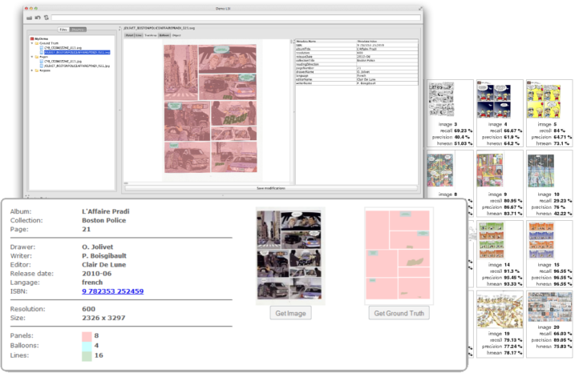This screenshot has height=373, width=575.
Task: Select JOLIVET BOSTONPOLICE jpg file under Pages
Action: click(x=77, y=66)
